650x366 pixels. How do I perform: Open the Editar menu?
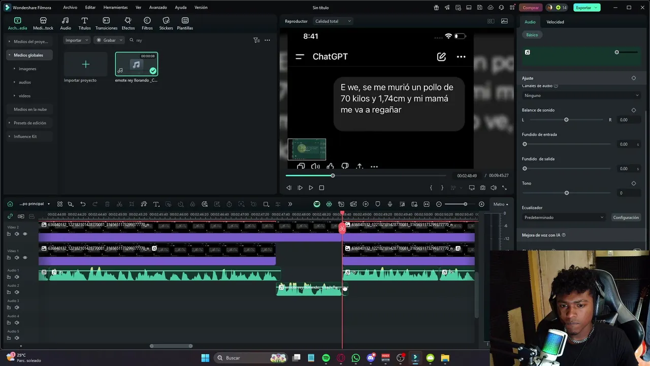coord(90,8)
